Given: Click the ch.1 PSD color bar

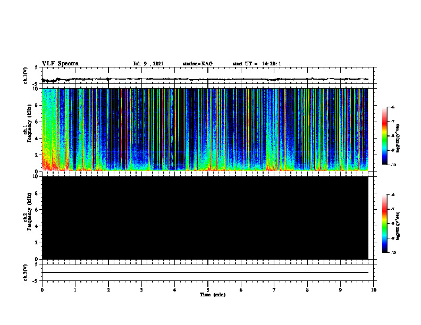Looking at the screenshot, I should [385, 136].
